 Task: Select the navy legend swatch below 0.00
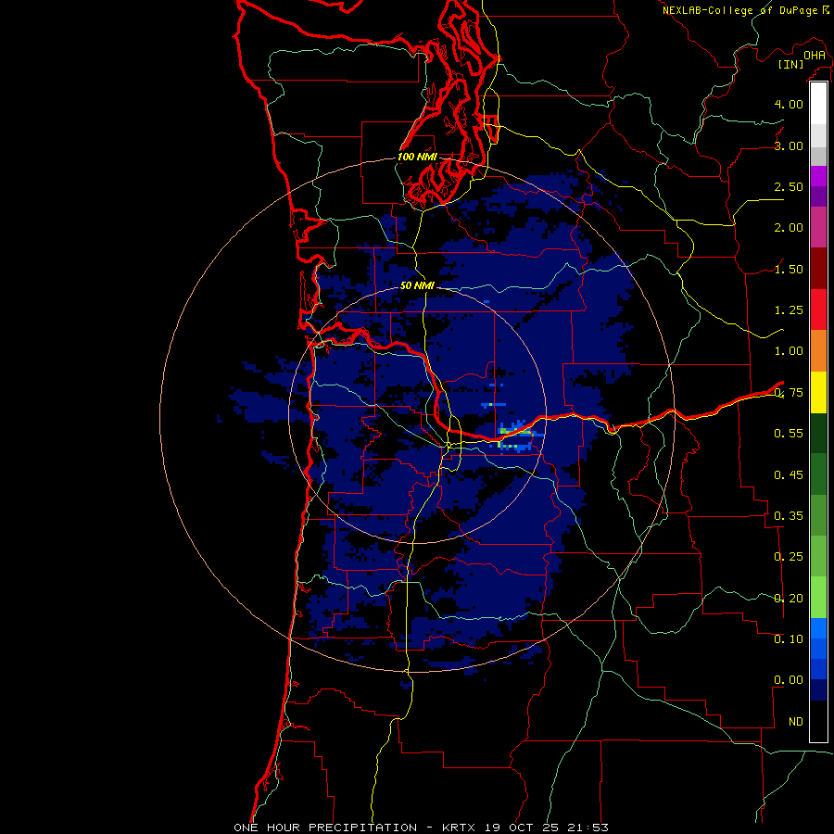pyautogui.click(x=818, y=690)
